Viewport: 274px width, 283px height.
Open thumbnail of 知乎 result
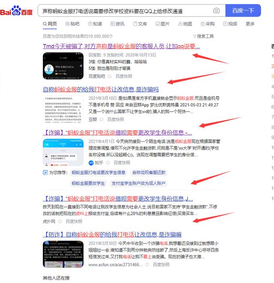coord(63,152)
